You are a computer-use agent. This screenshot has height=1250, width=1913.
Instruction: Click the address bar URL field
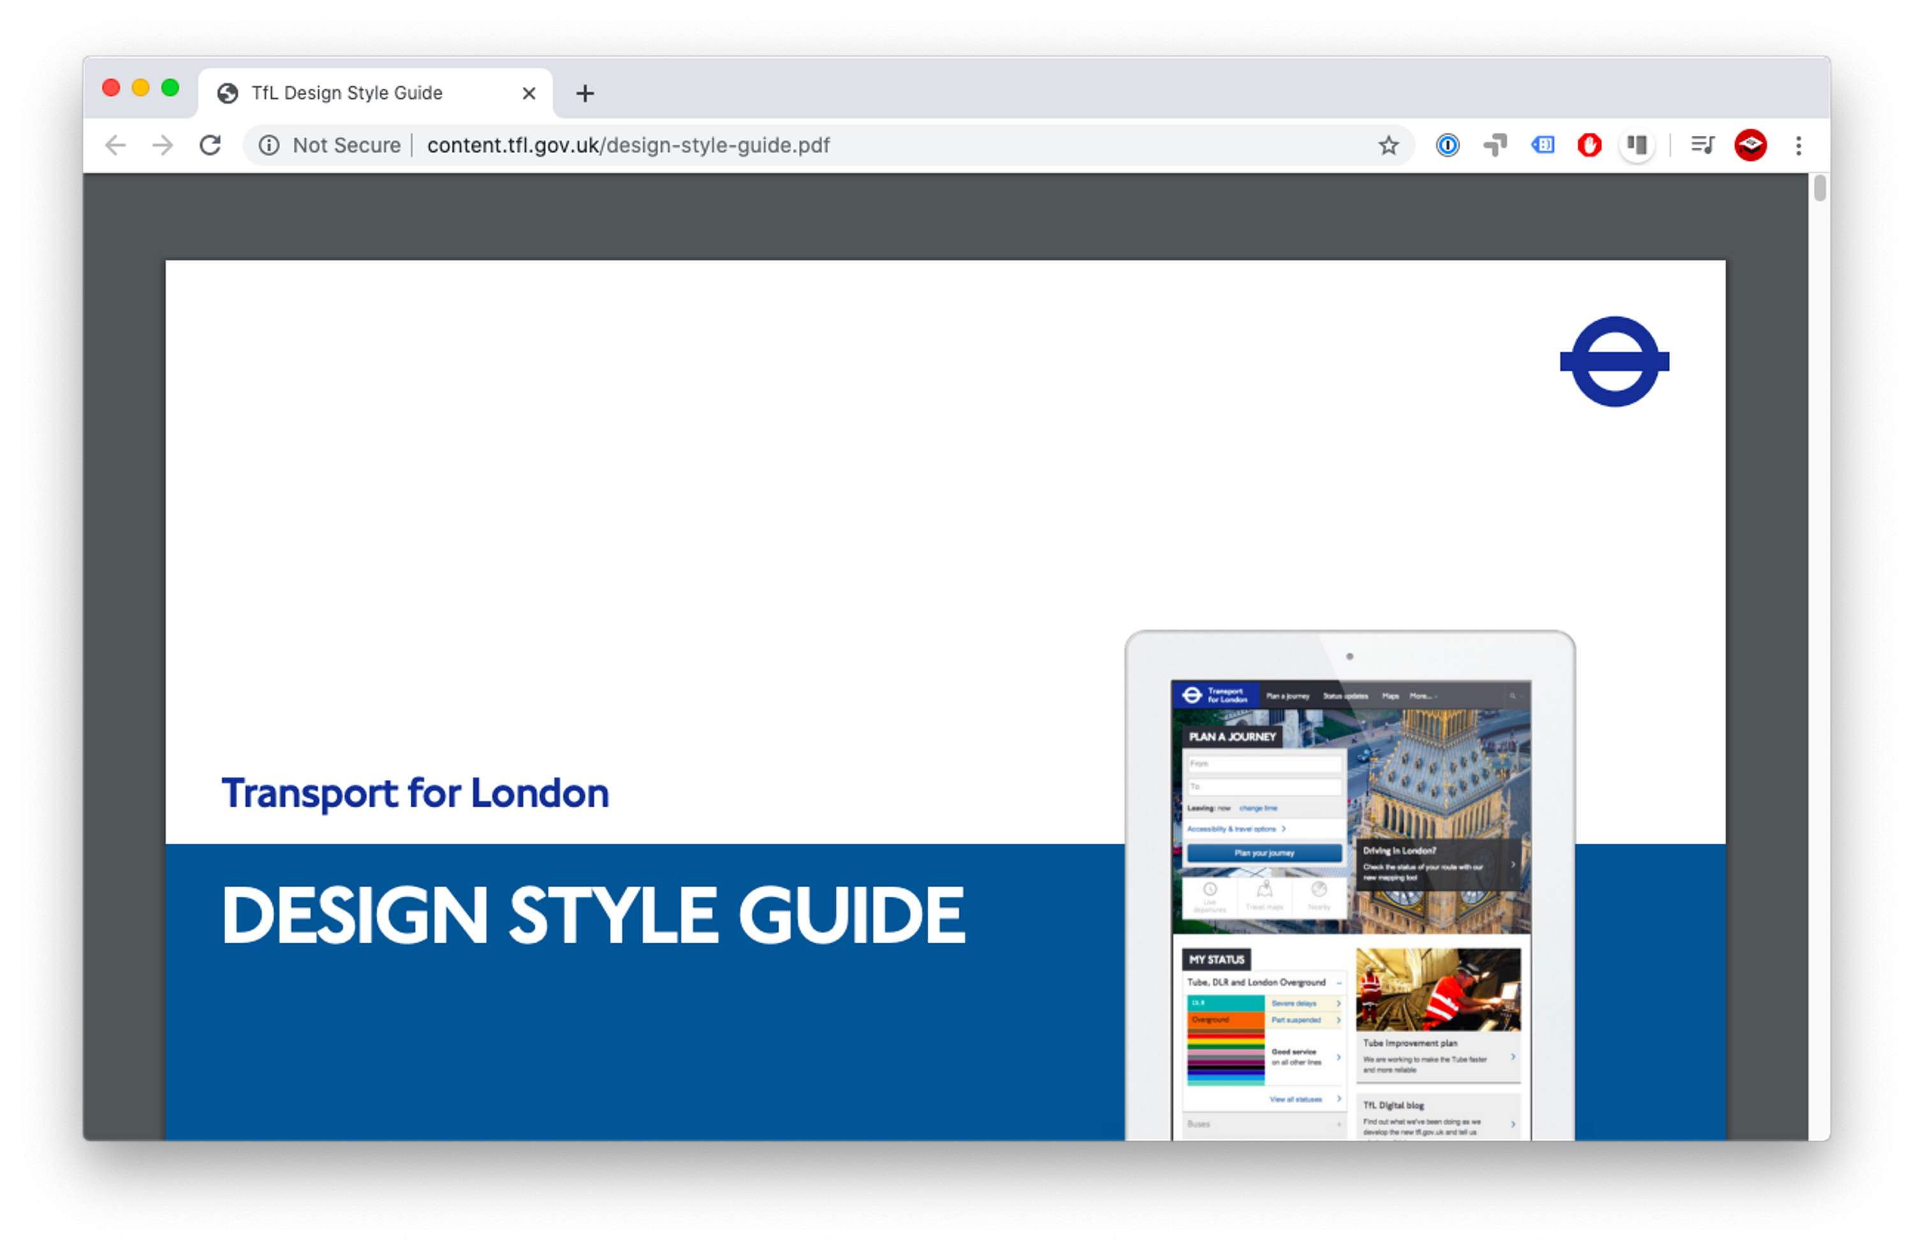click(x=828, y=145)
